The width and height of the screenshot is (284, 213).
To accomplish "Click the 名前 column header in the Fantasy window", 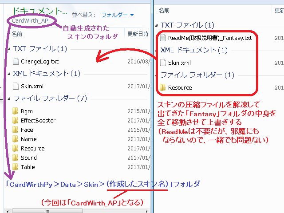I will click(x=164, y=11).
